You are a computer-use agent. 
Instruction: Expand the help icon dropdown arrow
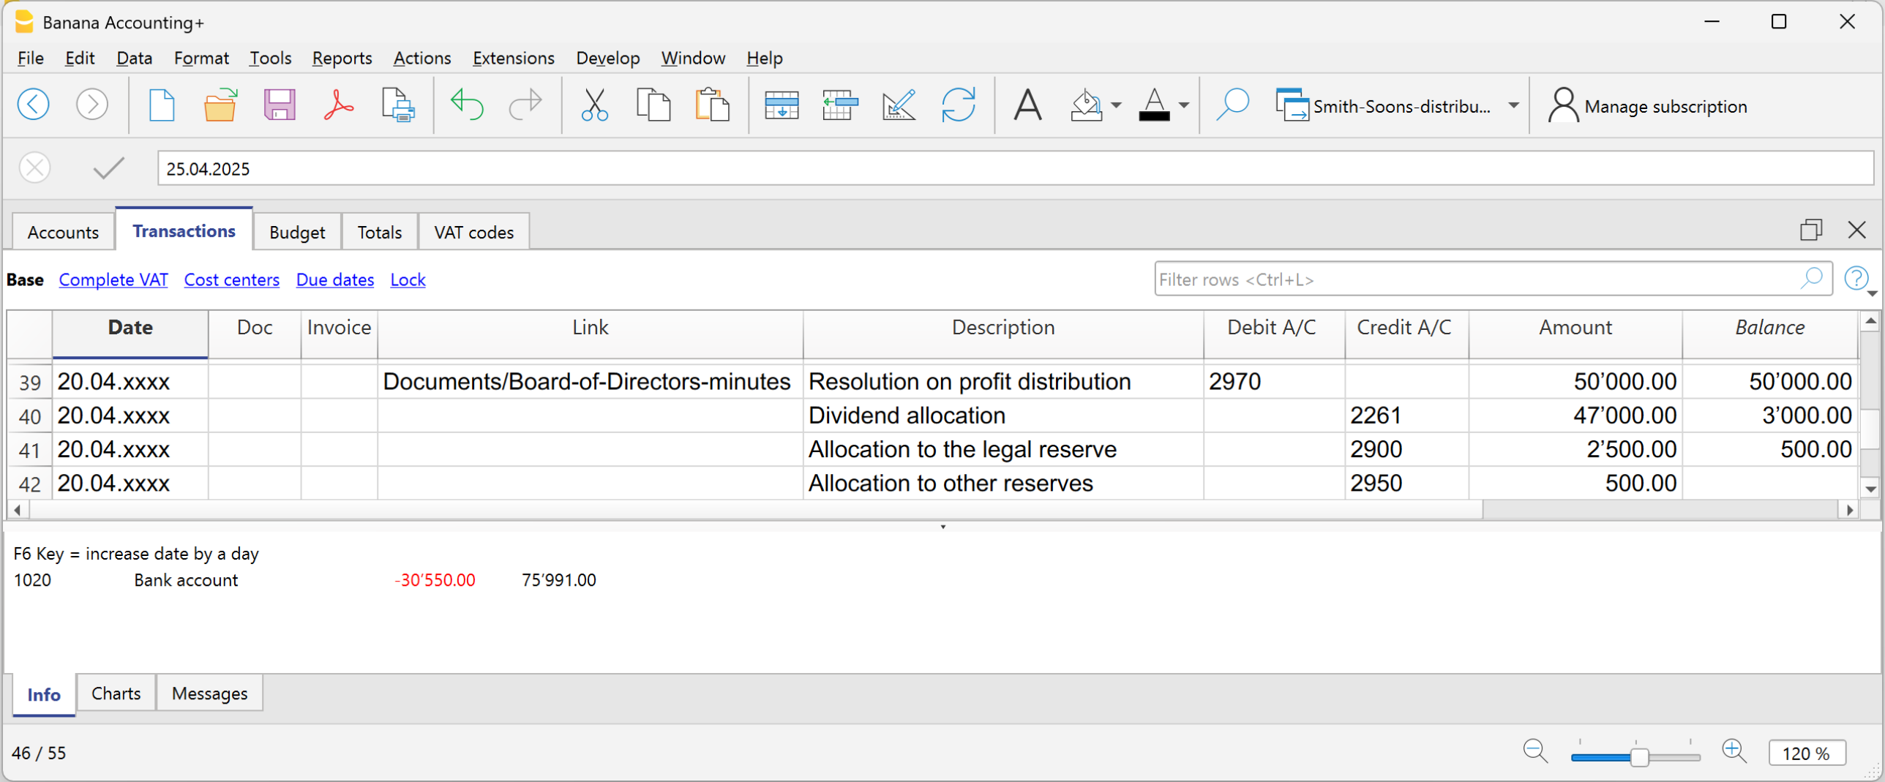[1873, 293]
